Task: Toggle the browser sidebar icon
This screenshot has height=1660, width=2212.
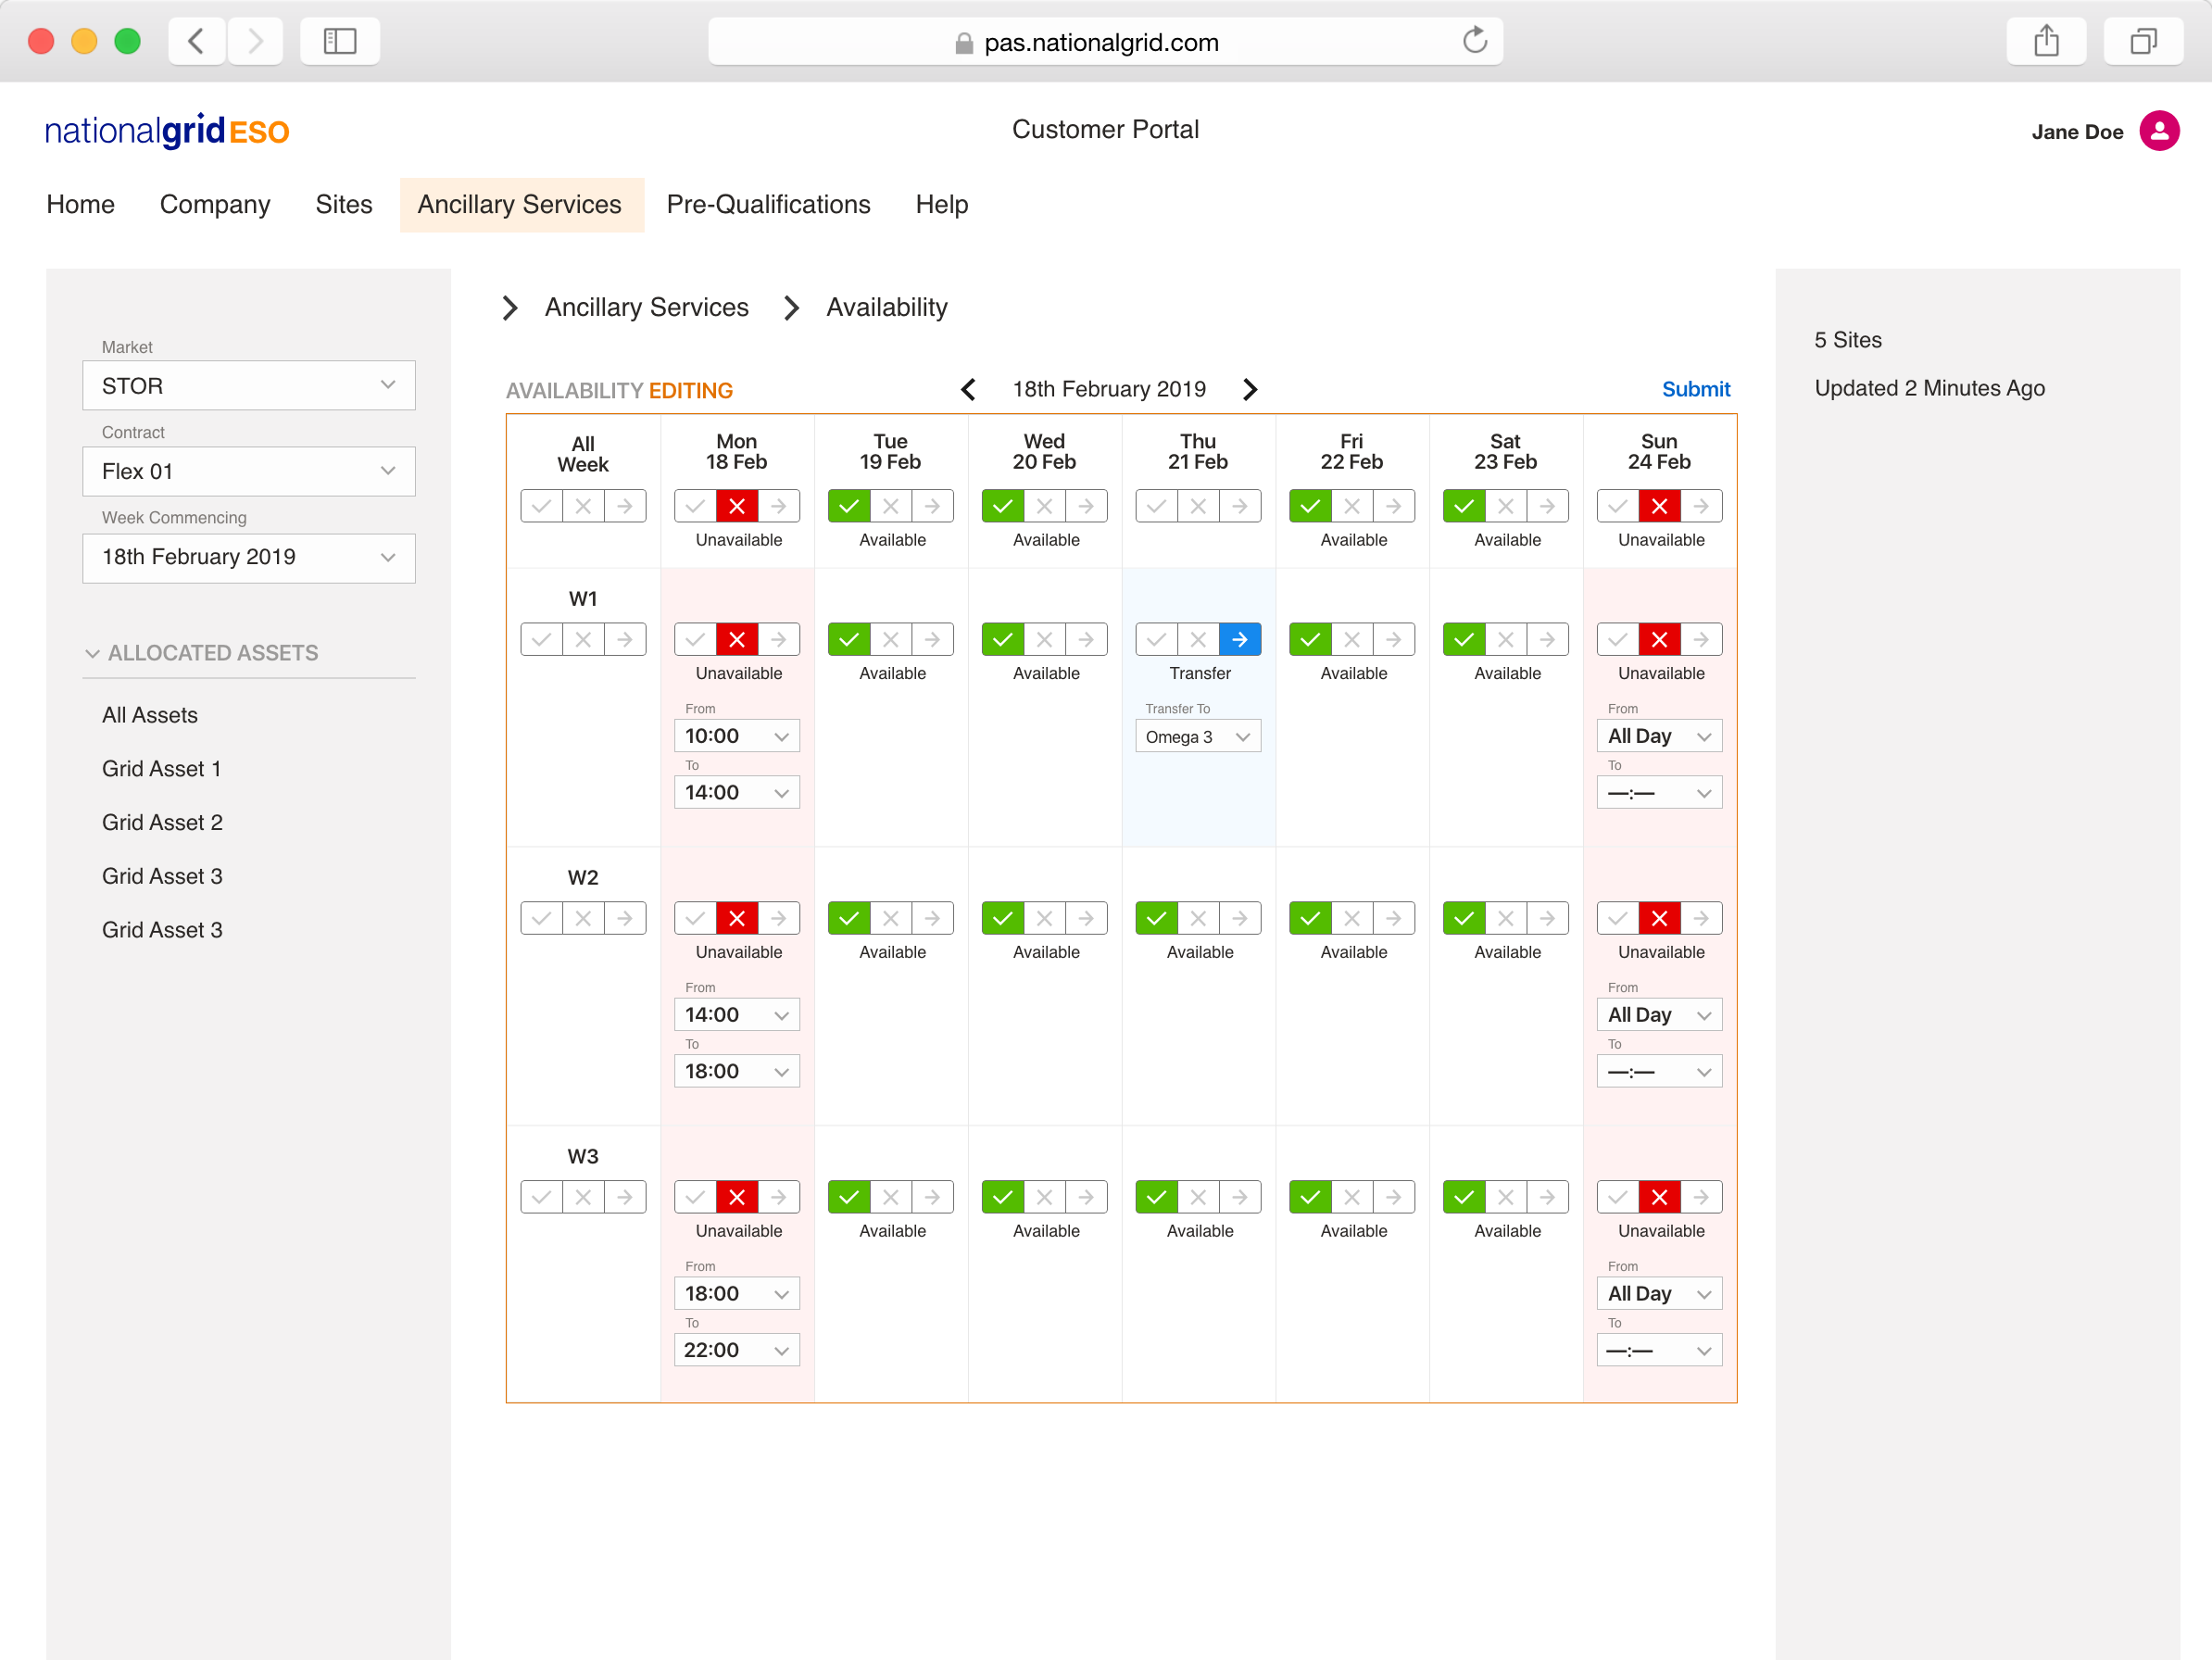Action: pos(339,41)
